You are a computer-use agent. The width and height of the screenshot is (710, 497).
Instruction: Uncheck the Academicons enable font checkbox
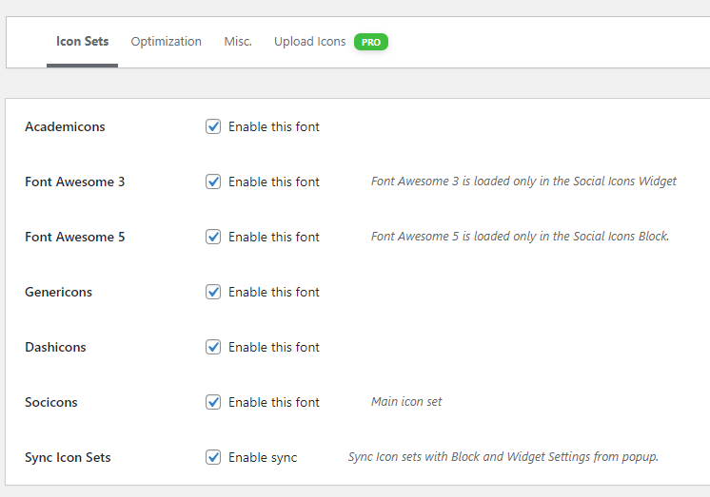213,126
